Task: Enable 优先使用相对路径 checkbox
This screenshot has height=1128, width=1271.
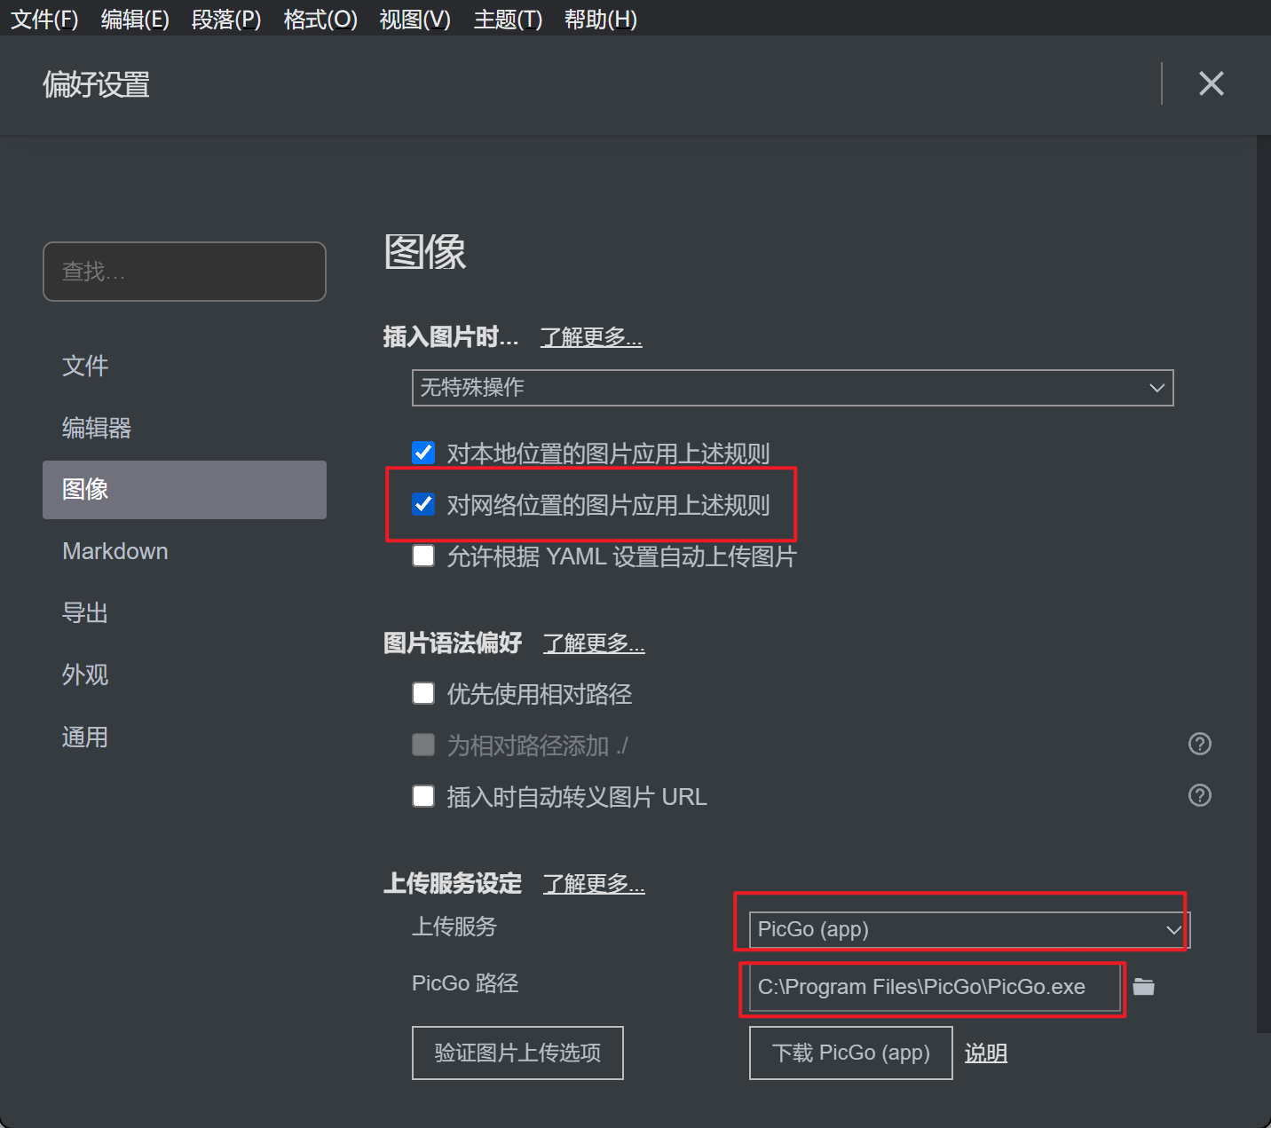Action: pyautogui.click(x=423, y=693)
